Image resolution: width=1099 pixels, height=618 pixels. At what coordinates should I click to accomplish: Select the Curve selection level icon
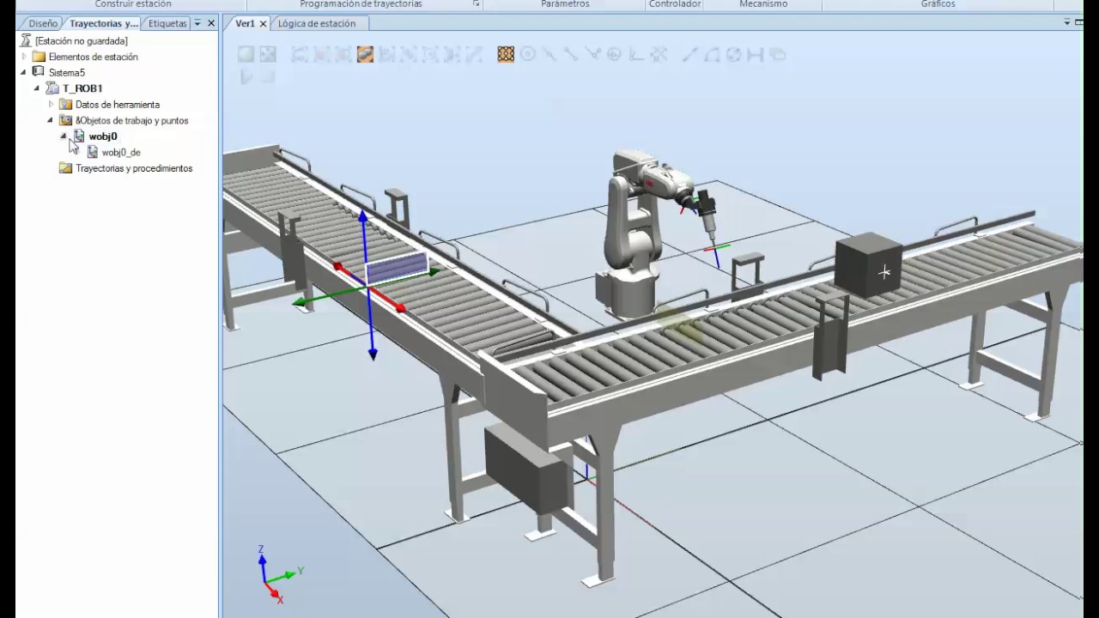[298, 55]
